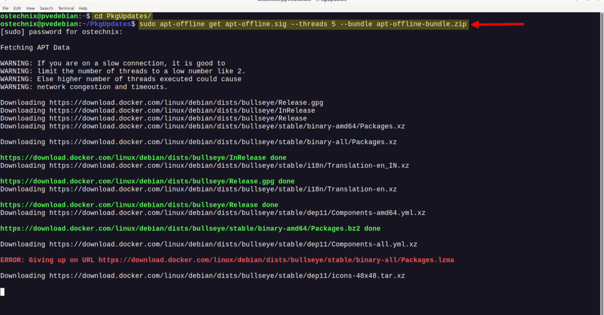This screenshot has width=604, height=315.
Task: Click the highlighted apt-offline get command
Action: [303, 24]
